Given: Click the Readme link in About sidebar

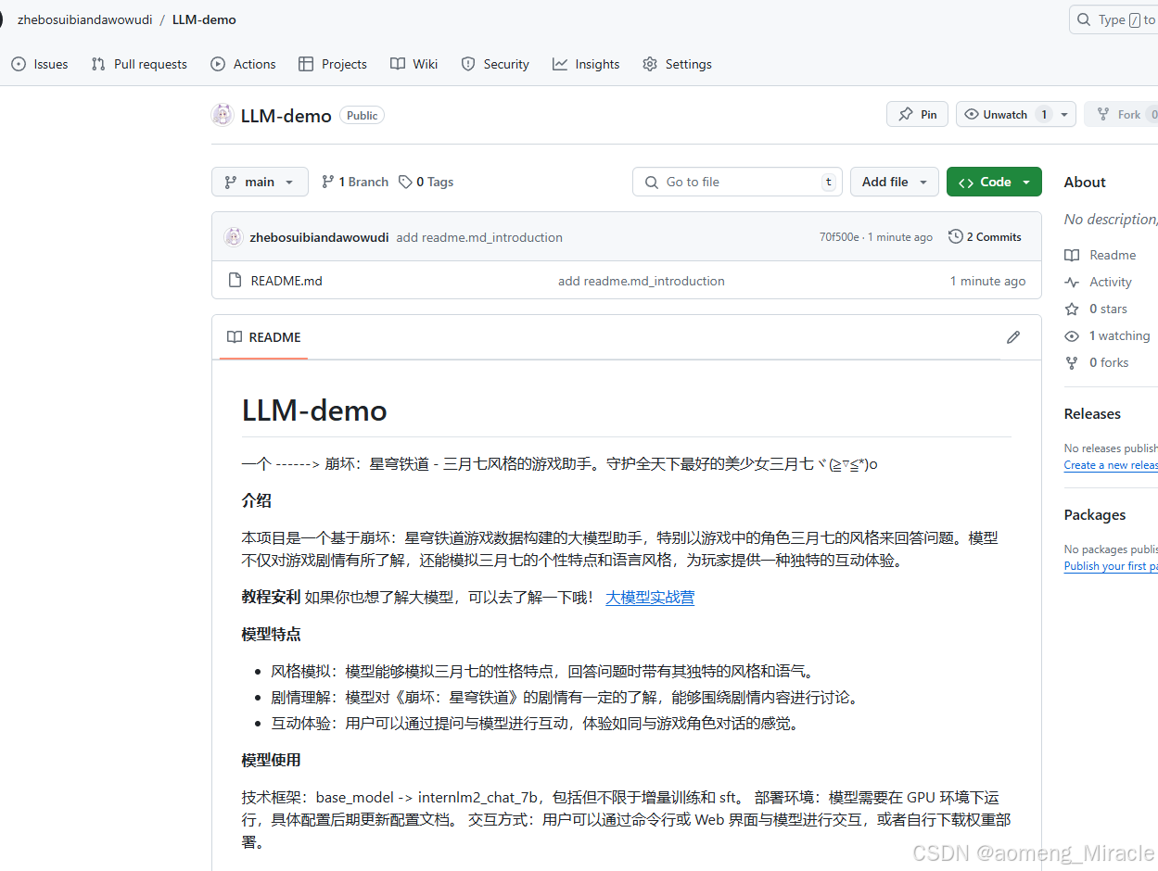Looking at the screenshot, I should pyautogui.click(x=1100, y=255).
